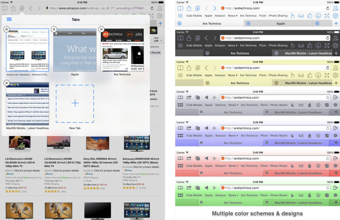Select MacNN Mobile tab in purple scheme
340x220 pixels.
point(298,143)
